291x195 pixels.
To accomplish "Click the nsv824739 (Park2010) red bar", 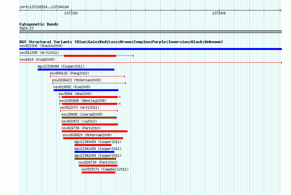I will [98, 166].
